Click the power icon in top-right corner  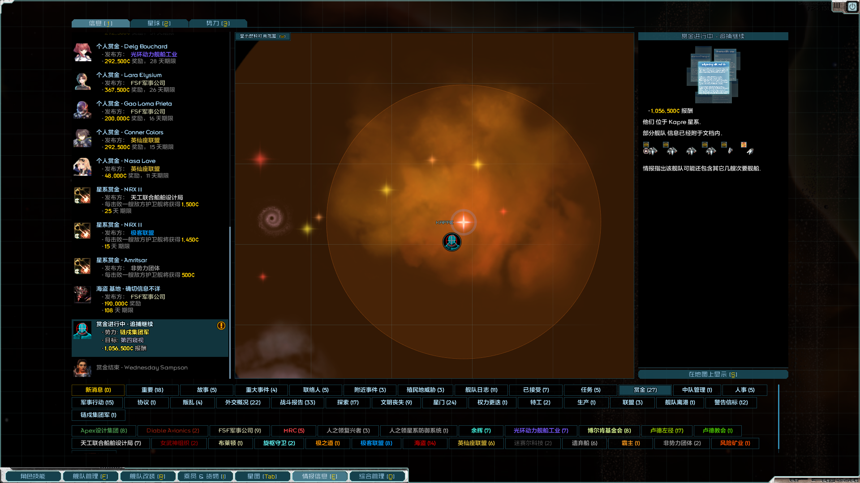tap(852, 7)
